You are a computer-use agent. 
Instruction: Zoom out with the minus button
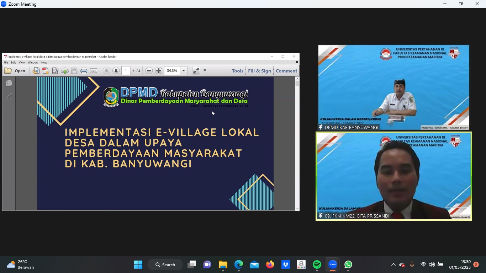(x=149, y=71)
